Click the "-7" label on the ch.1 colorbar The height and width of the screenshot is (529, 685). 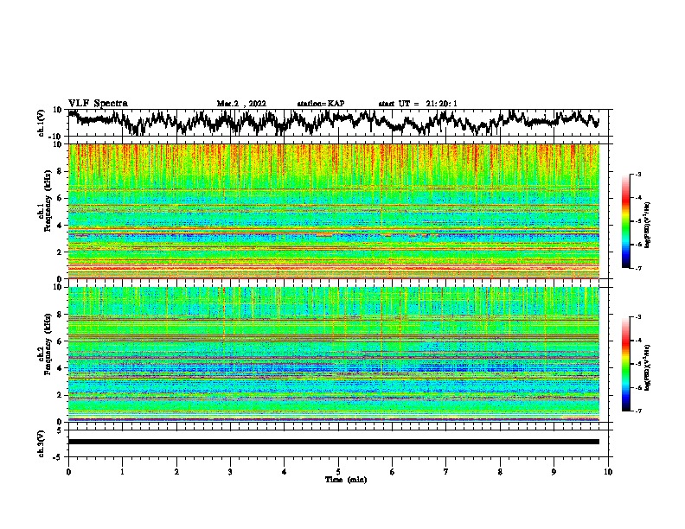pyautogui.click(x=637, y=268)
